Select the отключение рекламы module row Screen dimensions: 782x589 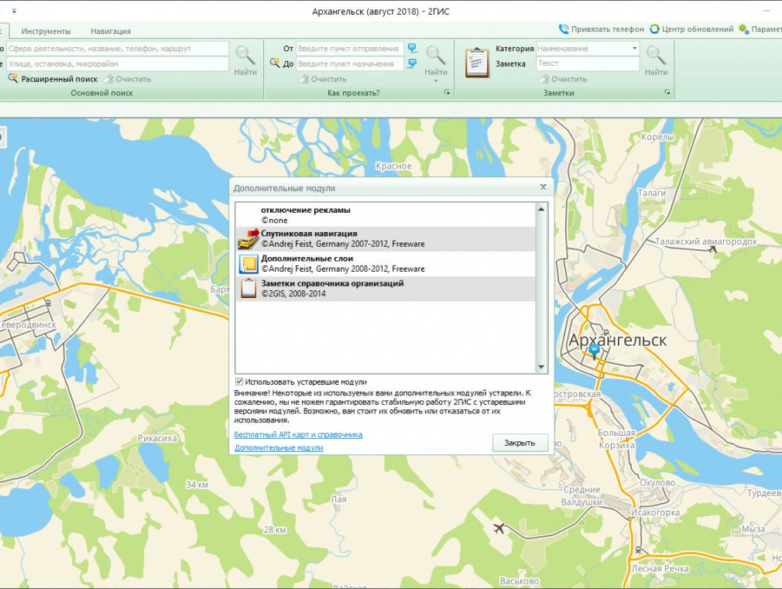(x=386, y=215)
